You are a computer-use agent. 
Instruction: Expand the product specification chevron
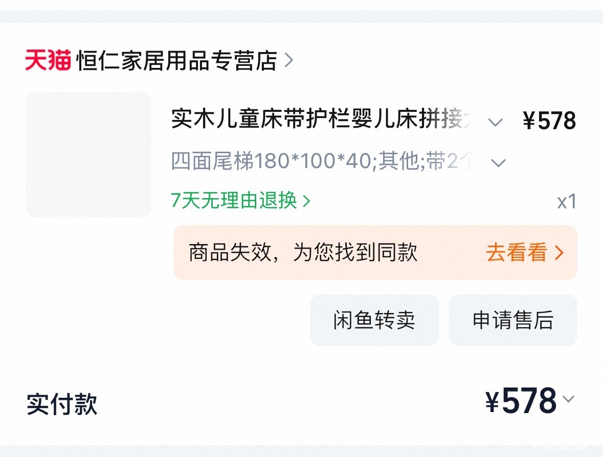498,163
